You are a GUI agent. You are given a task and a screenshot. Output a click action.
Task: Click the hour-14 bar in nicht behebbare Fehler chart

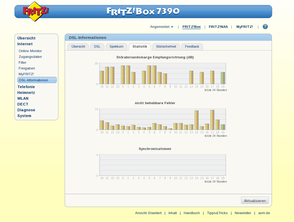tap(196, 120)
